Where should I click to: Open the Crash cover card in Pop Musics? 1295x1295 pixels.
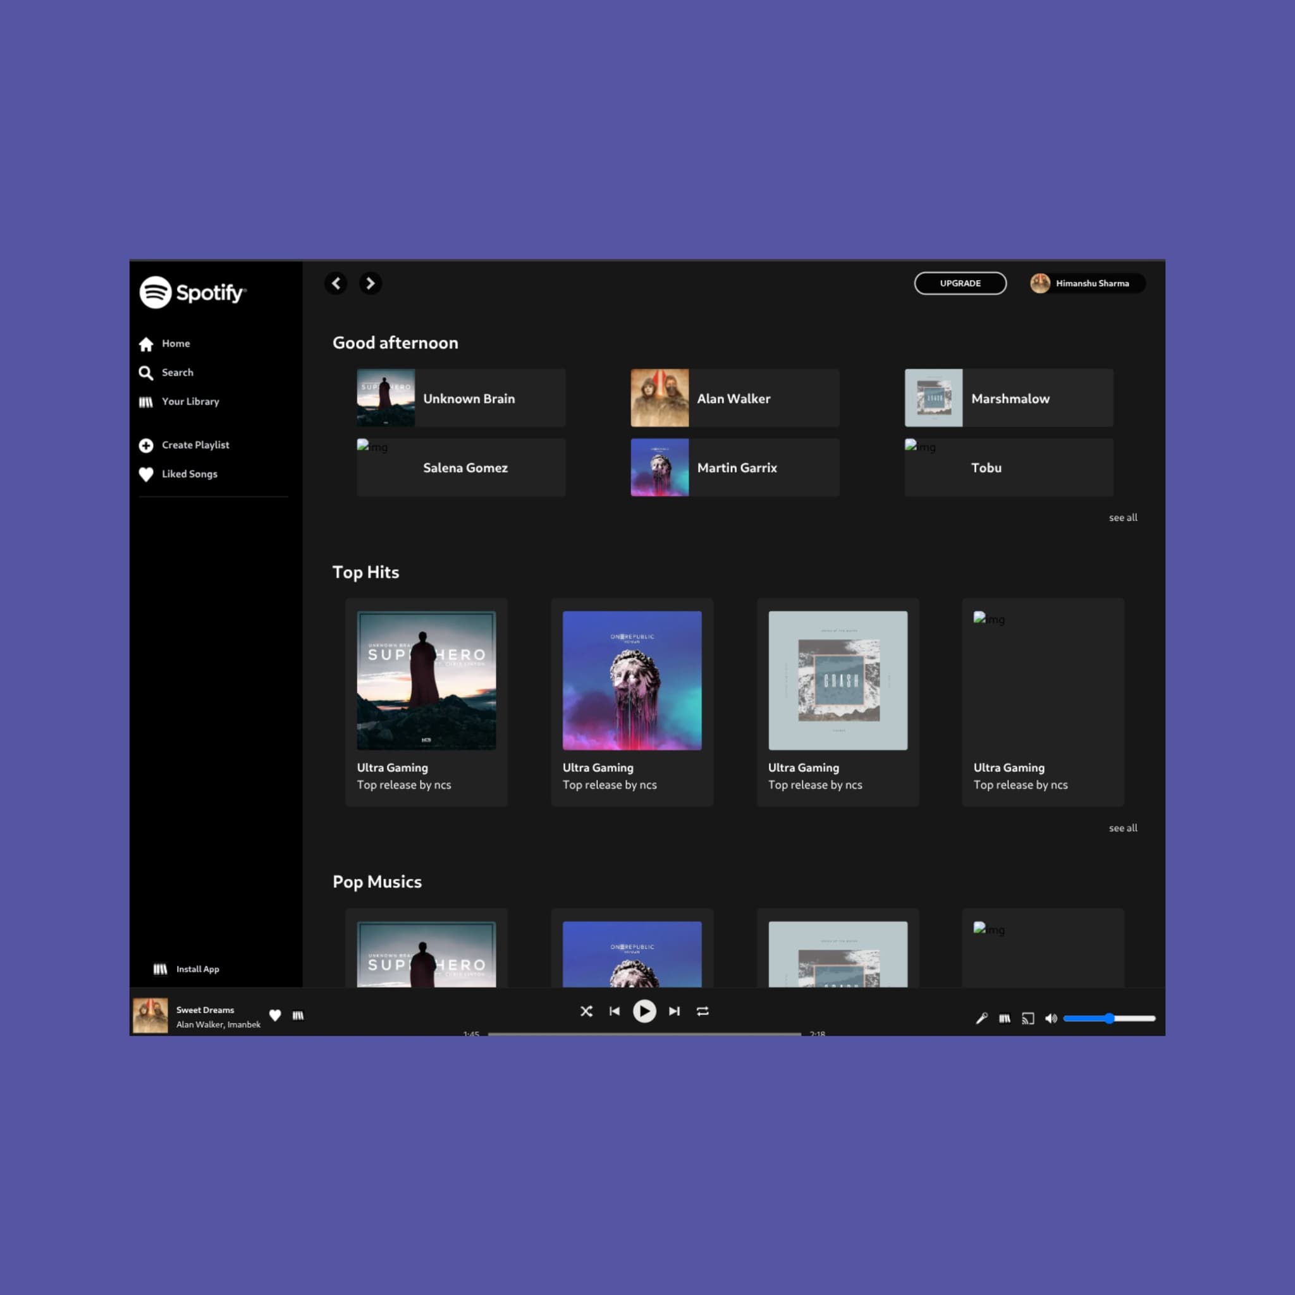[x=838, y=948]
